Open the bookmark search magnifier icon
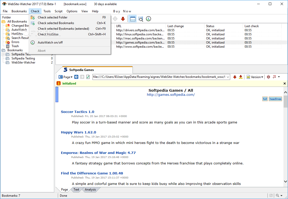 click(141, 19)
